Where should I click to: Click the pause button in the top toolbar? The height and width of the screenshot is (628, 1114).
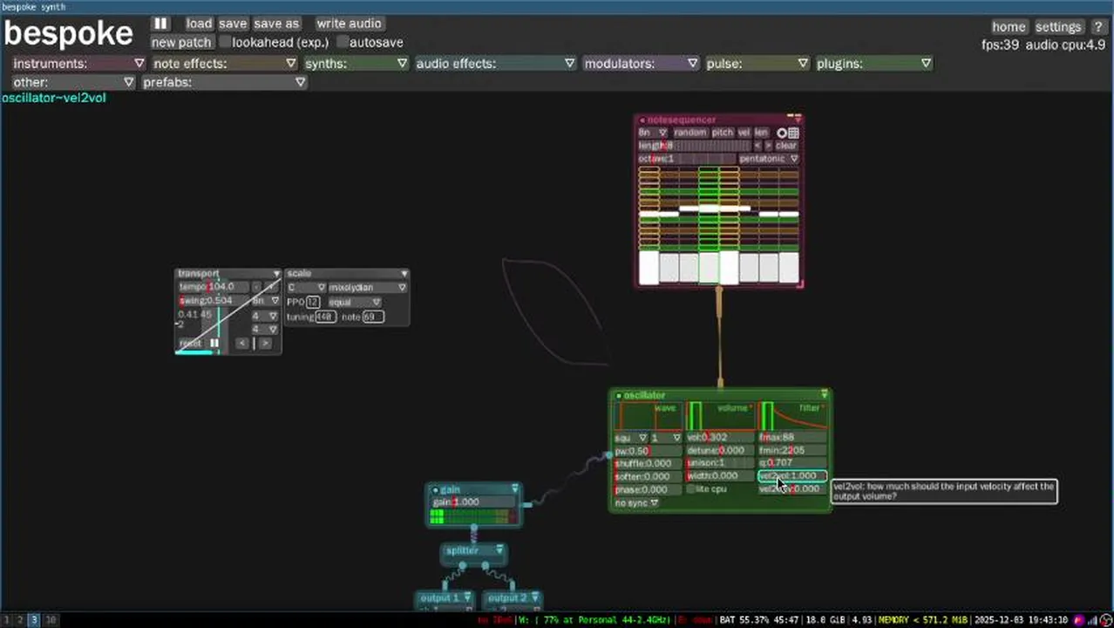tap(161, 24)
